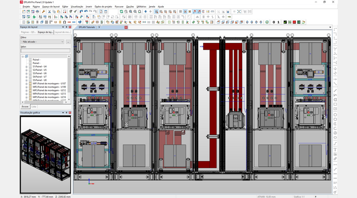Click the print icon in the toolbar
357x198 pixels.
(x=37, y=12)
